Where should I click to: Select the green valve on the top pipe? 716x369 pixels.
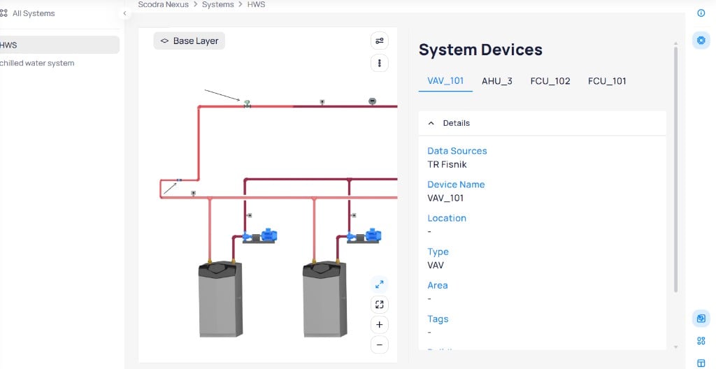tap(247, 104)
